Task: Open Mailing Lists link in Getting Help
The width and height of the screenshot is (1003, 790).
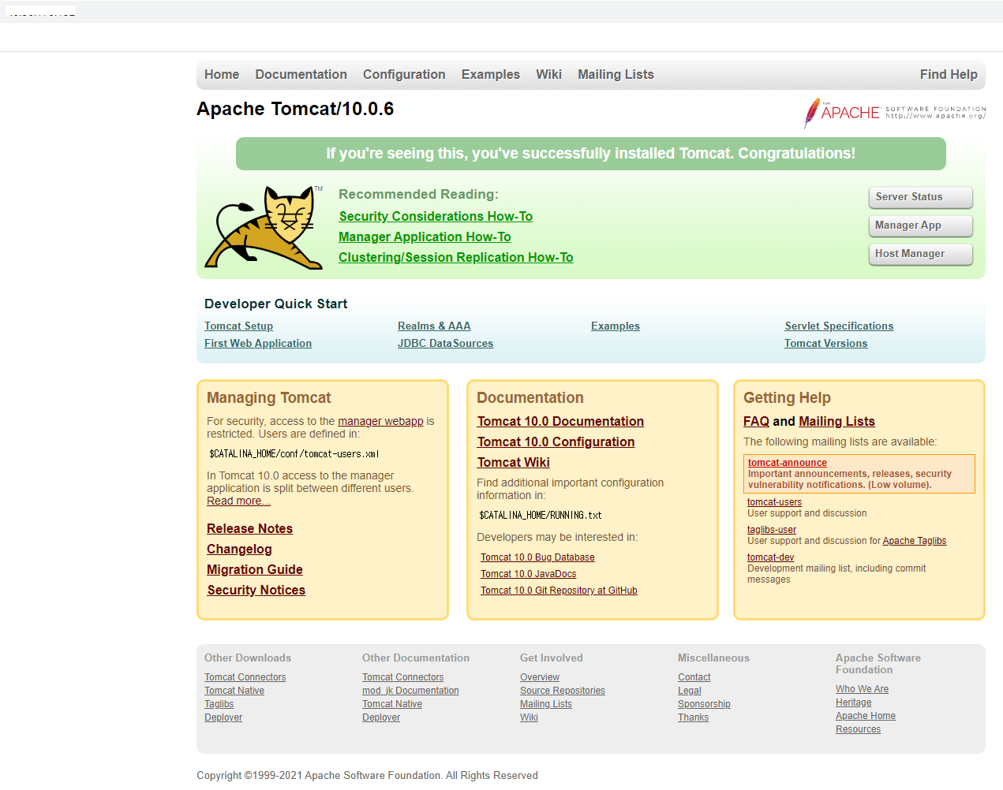Action: point(836,421)
